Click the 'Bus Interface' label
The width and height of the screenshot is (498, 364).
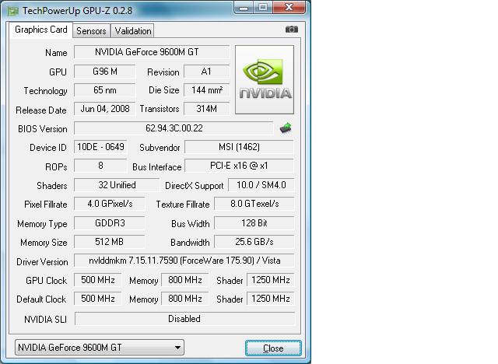pos(157,167)
